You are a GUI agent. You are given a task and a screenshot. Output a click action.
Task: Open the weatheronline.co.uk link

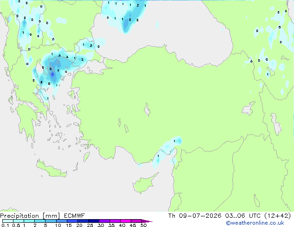pos(255,223)
